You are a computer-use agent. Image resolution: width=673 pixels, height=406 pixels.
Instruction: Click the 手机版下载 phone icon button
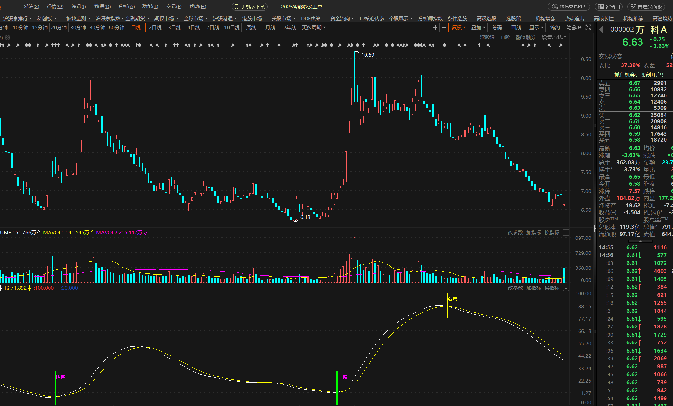point(250,7)
